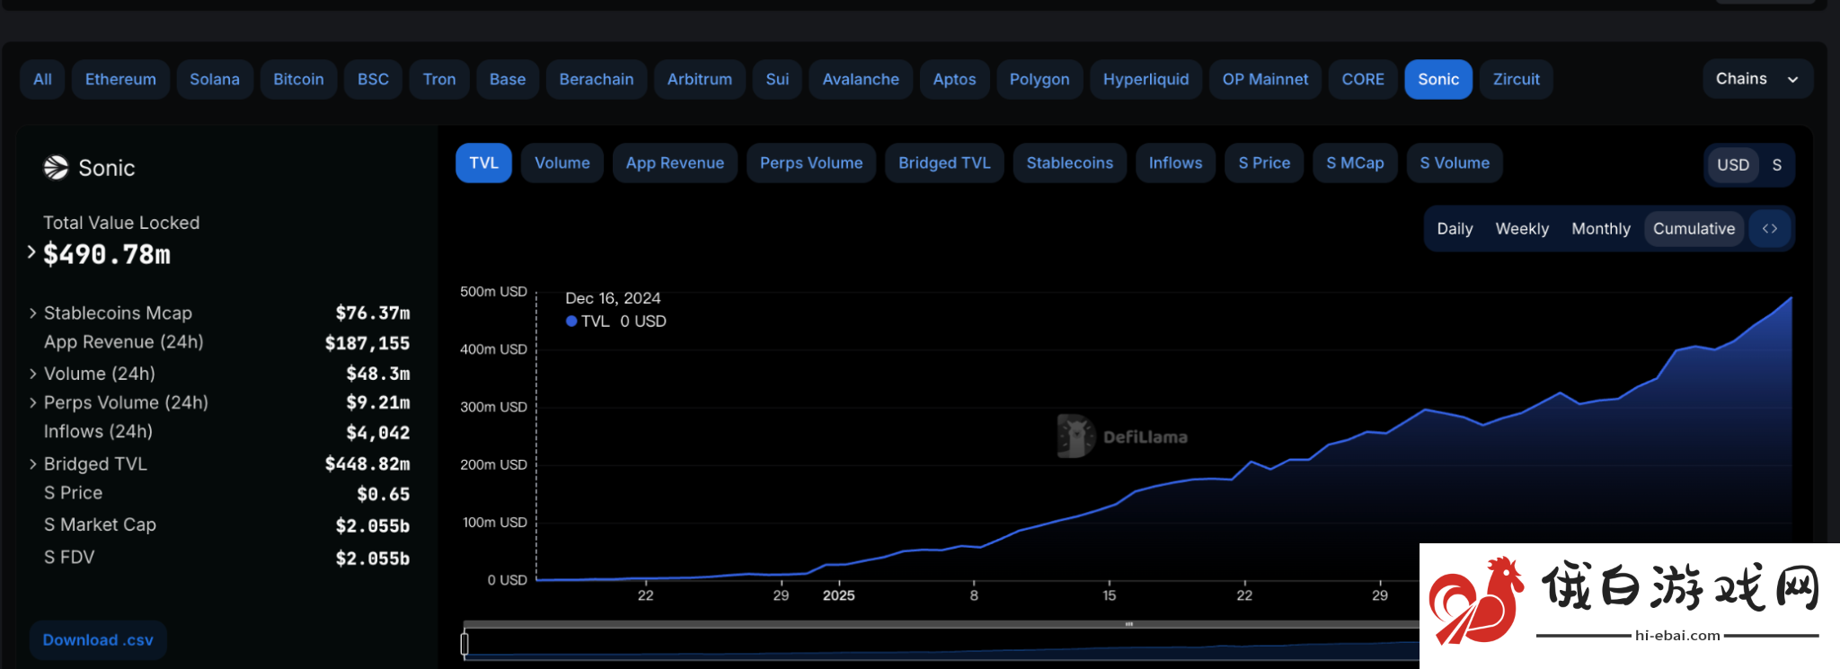Screen dimensions: 1840x669
Task: Toggle the Bridged TVL chart metric
Action: pyautogui.click(x=944, y=163)
